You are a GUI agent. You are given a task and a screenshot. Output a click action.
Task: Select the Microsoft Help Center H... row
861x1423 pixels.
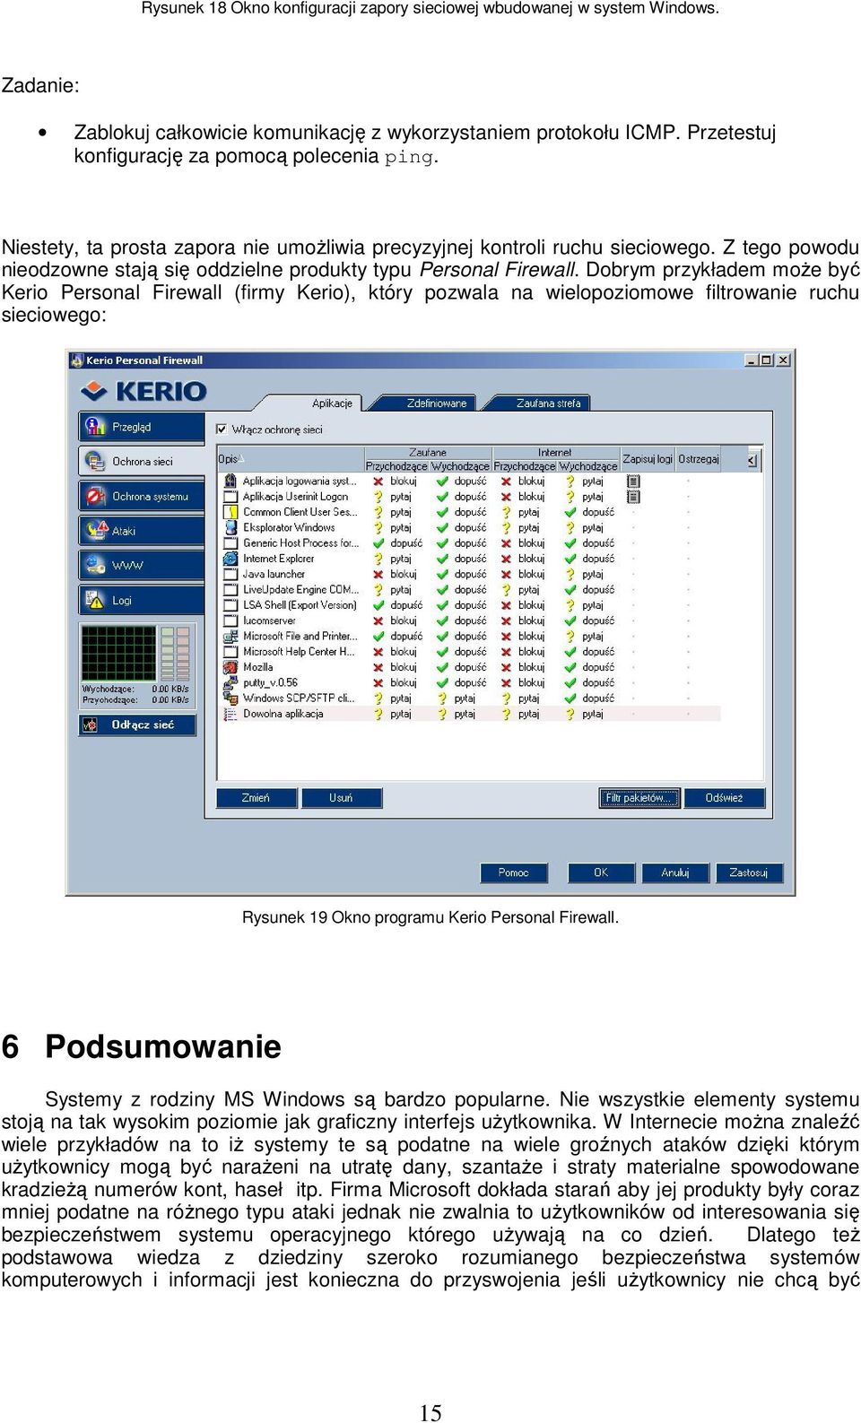470,652
